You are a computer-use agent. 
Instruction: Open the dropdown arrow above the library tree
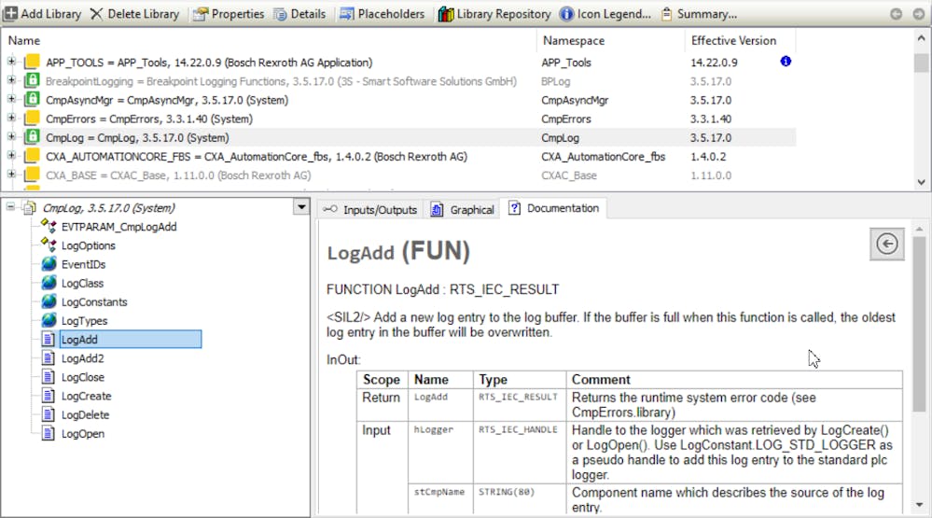(x=300, y=208)
